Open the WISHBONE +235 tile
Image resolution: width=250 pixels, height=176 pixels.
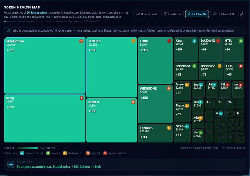(x=155, y=104)
